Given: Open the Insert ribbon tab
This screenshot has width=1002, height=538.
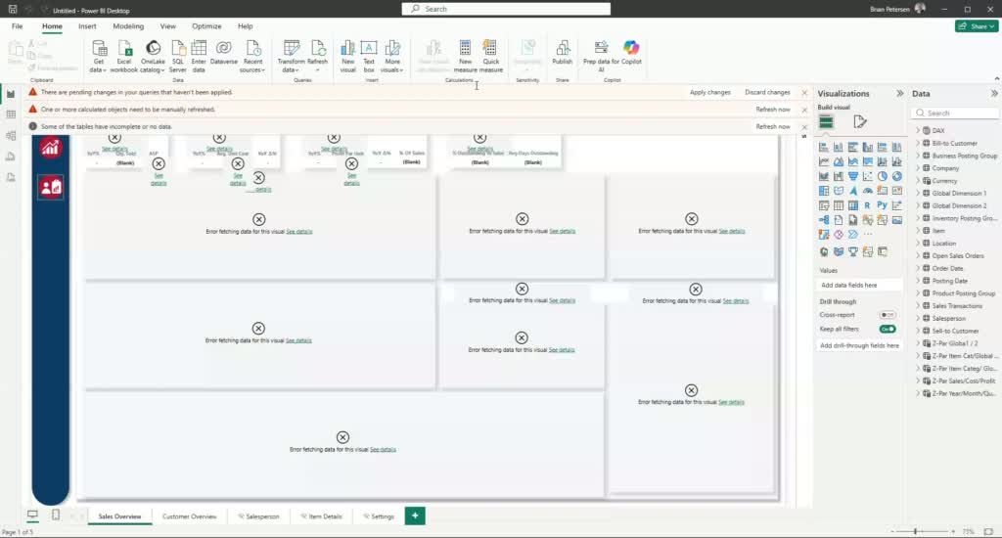Looking at the screenshot, I should click(87, 26).
